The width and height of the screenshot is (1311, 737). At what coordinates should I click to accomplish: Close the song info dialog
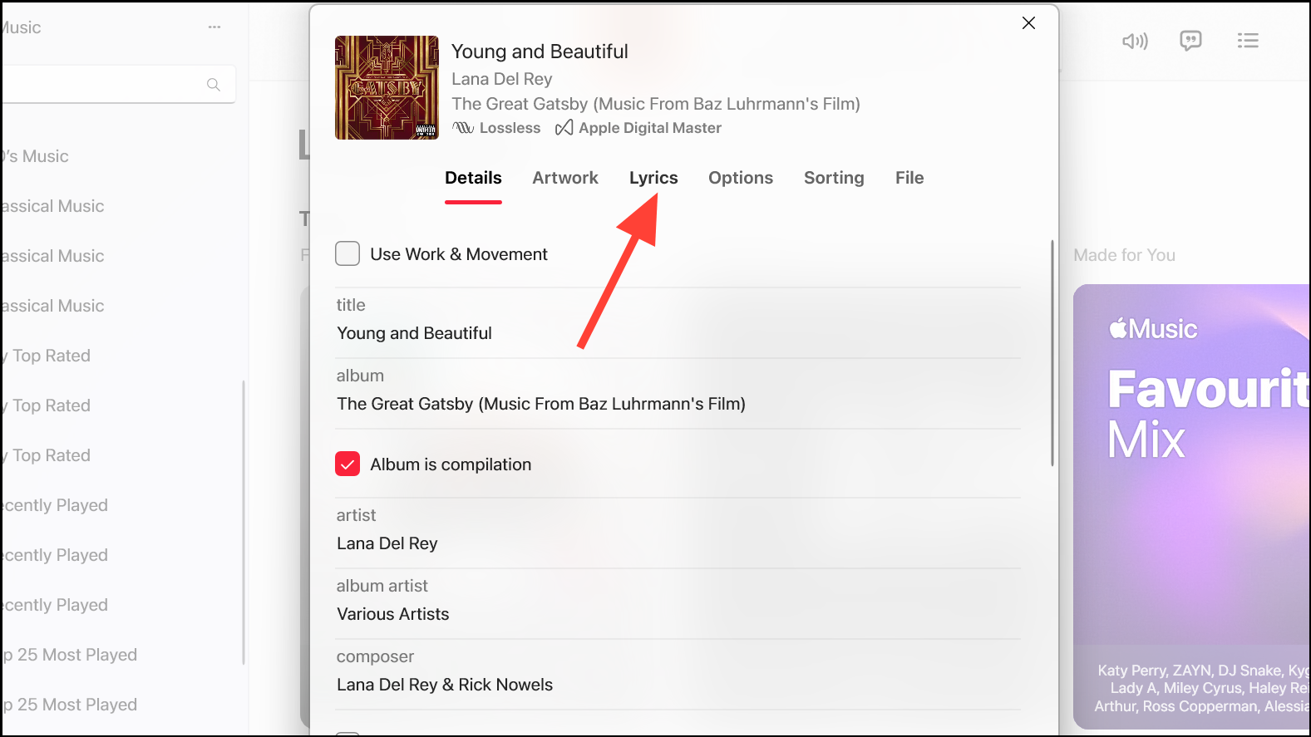coord(1028,23)
